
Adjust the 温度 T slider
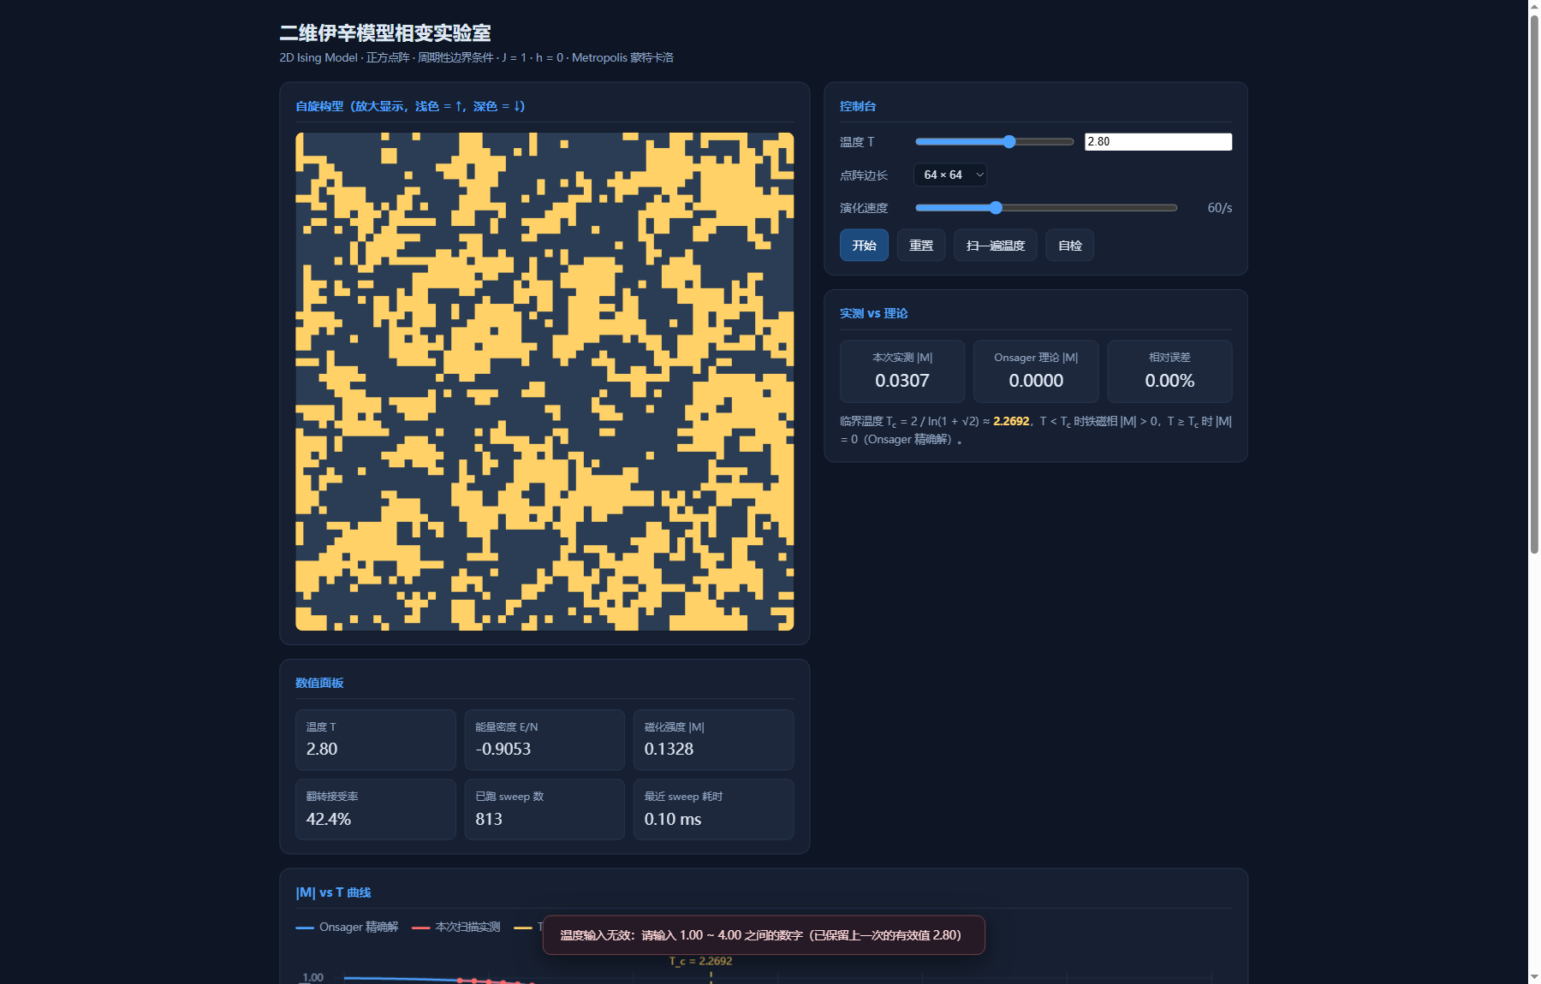pos(994,142)
